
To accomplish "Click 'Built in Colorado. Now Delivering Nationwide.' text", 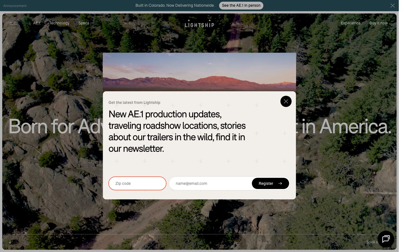I will [175, 5].
